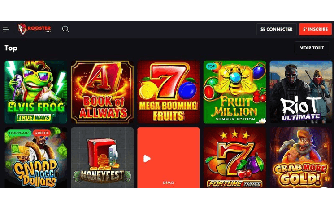Click TOP badge on Fruit Million
This screenshot has height=209, width=334.
click(x=211, y=67)
